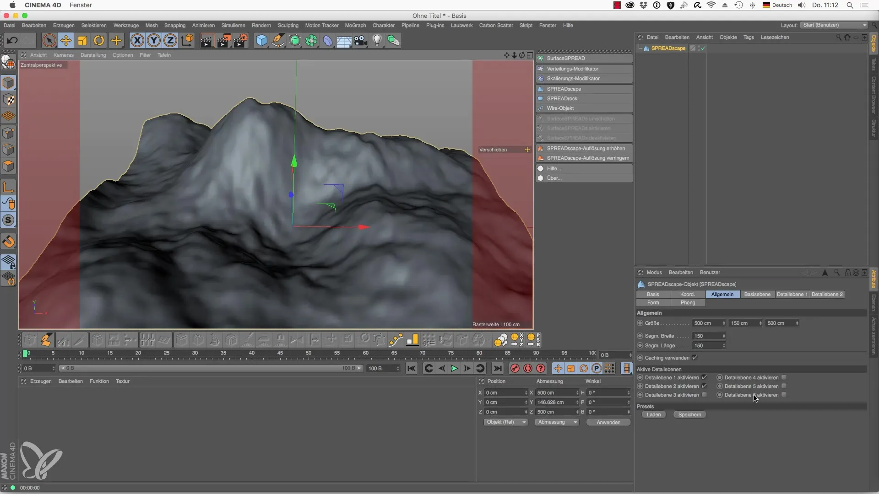Add a cube primitive object
Screen dimensions: 879x494
click(x=261, y=41)
